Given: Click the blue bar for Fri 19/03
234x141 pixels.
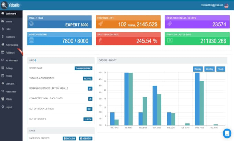Looking at the screenshot, I should [126, 99].
